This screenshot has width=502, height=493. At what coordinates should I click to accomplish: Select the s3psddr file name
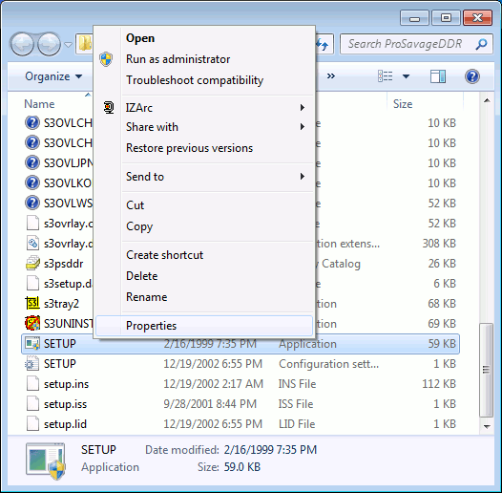tap(63, 264)
